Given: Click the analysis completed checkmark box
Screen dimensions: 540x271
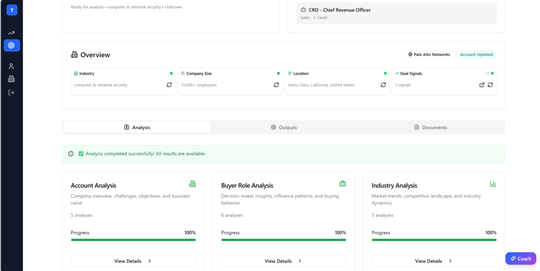Looking at the screenshot, I should (81, 154).
